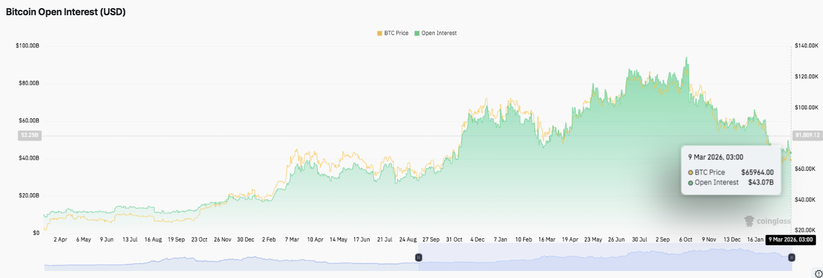Image resolution: width=823 pixels, height=278 pixels.
Task: Click the Open Interest value in the tooltip
Action: point(761,183)
